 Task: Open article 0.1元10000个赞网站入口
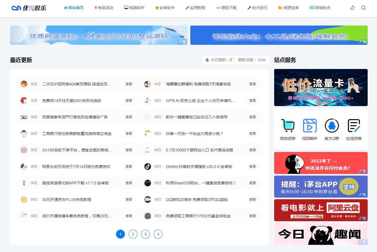[x=199, y=150]
